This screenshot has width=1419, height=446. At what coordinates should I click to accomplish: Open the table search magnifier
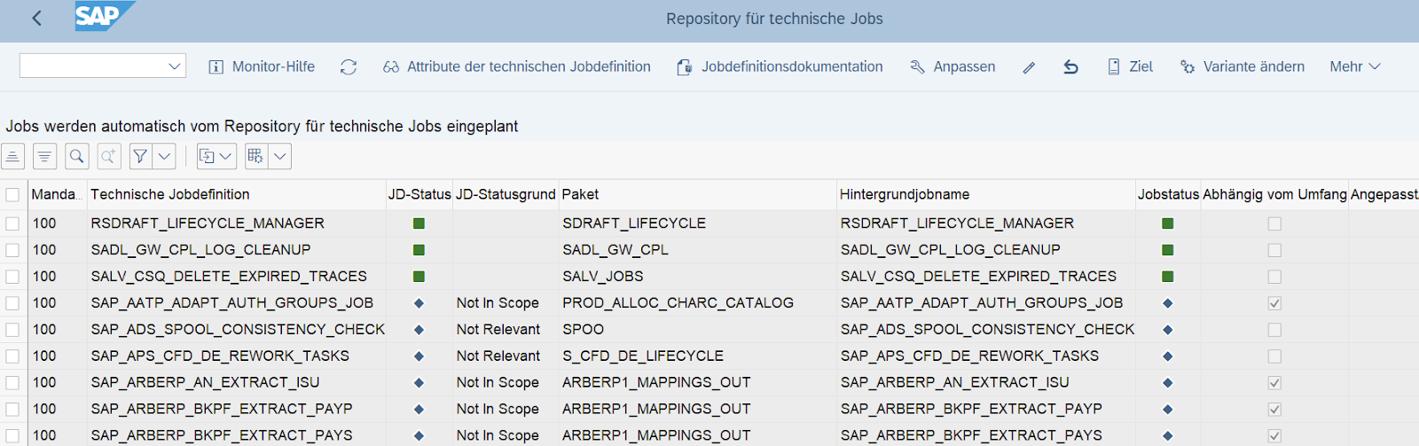point(77,157)
